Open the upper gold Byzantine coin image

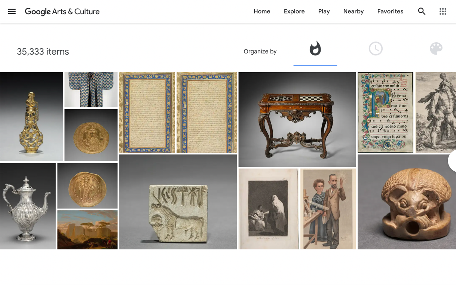click(91, 135)
